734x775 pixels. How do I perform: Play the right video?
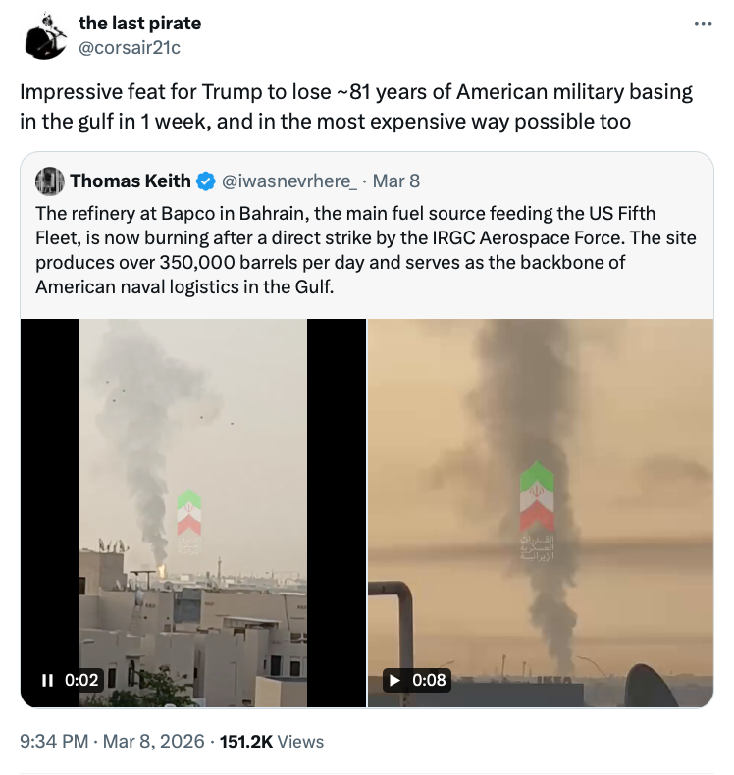394,680
